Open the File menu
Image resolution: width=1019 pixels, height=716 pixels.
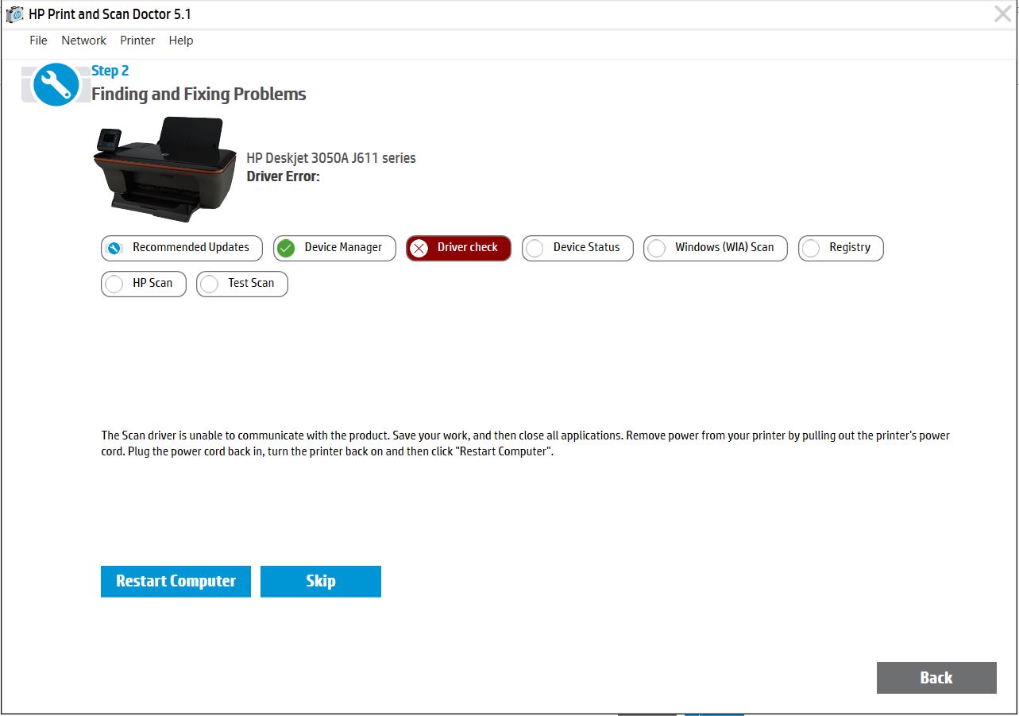pyautogui.click(x=38, y=41)
